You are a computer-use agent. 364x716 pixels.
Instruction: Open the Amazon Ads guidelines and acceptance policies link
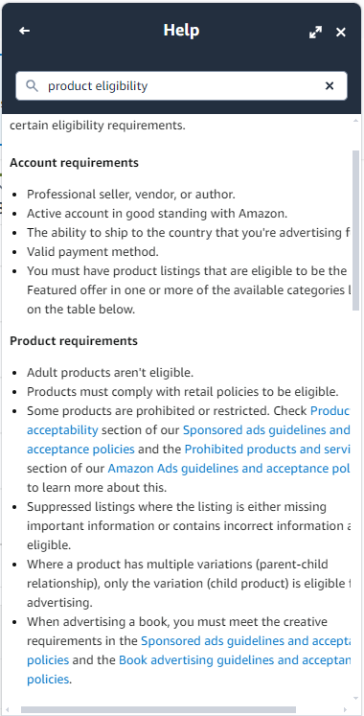(x=229, y=468)
